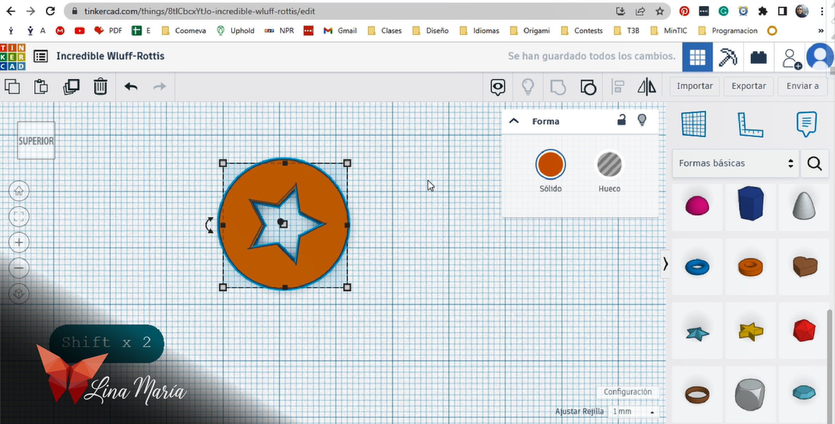Click the Group shapes icon

[558, 87]
